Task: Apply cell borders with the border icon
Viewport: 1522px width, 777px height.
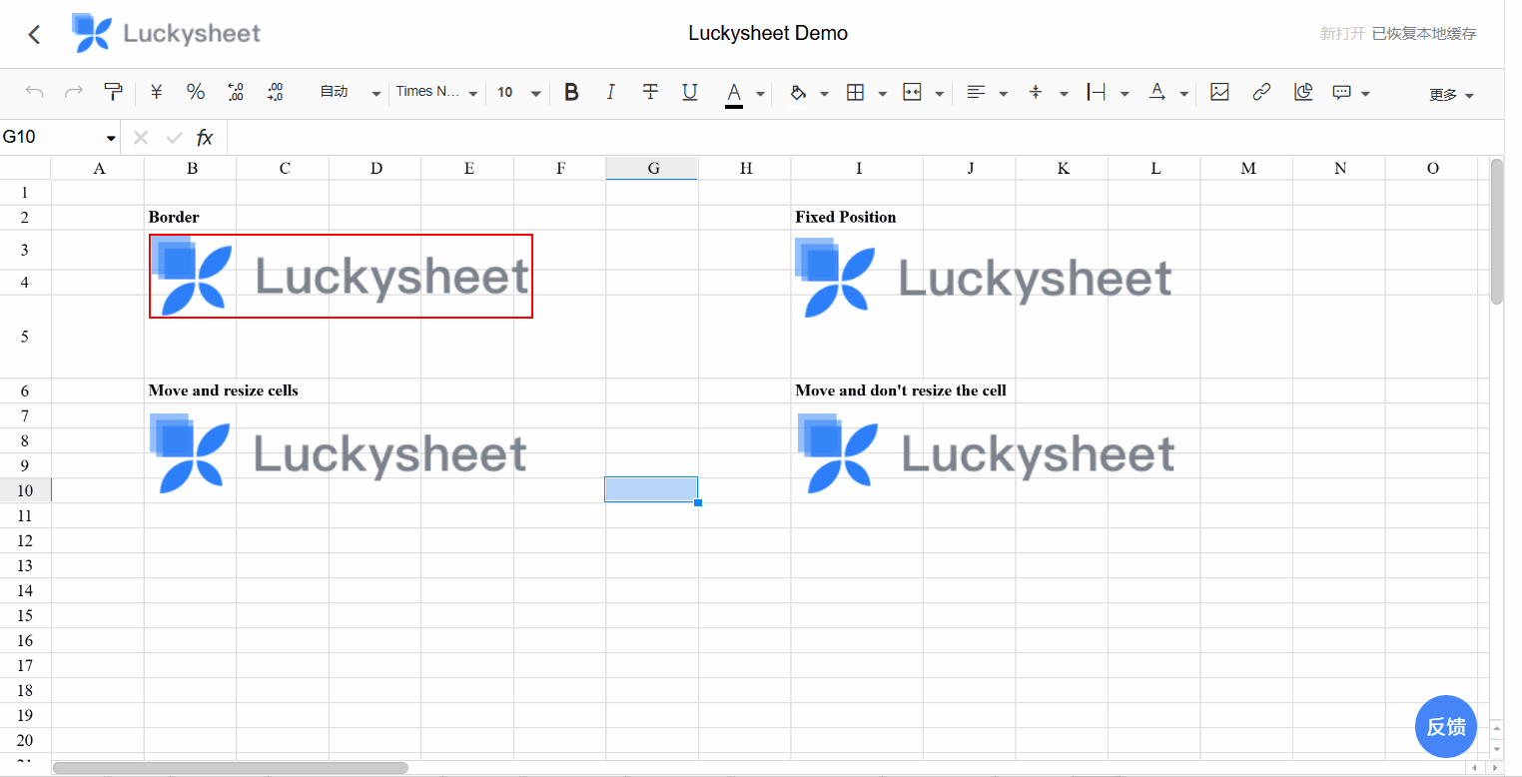Action: 855,93
